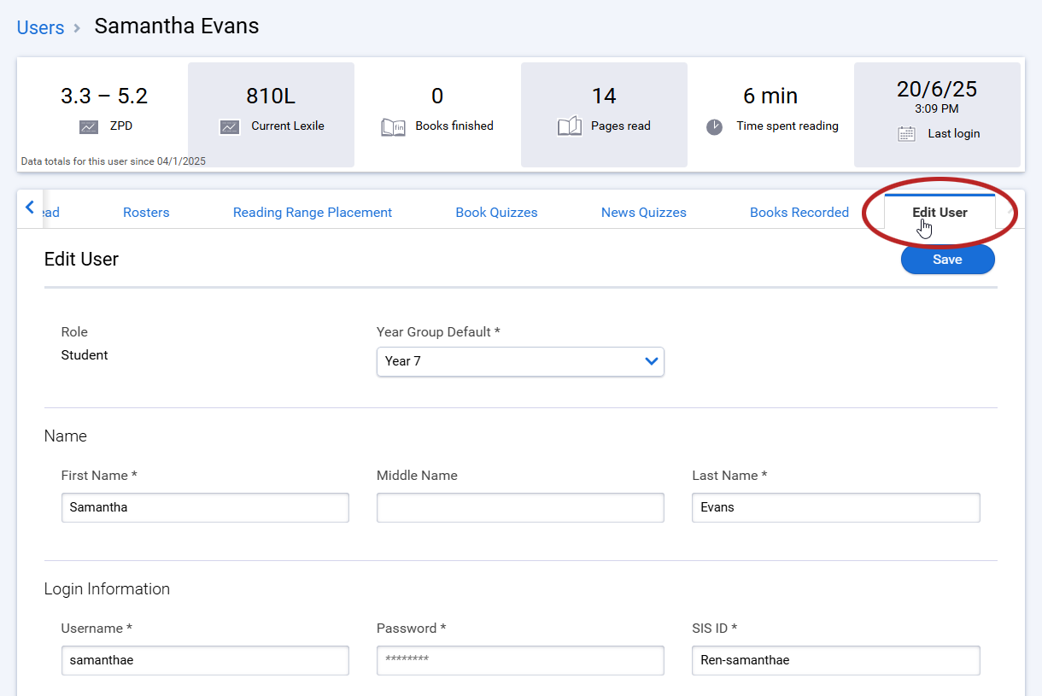Click the Password input field
This screenshot has width=1042, height=696.
pyautogui.click(x=520, y=660)
